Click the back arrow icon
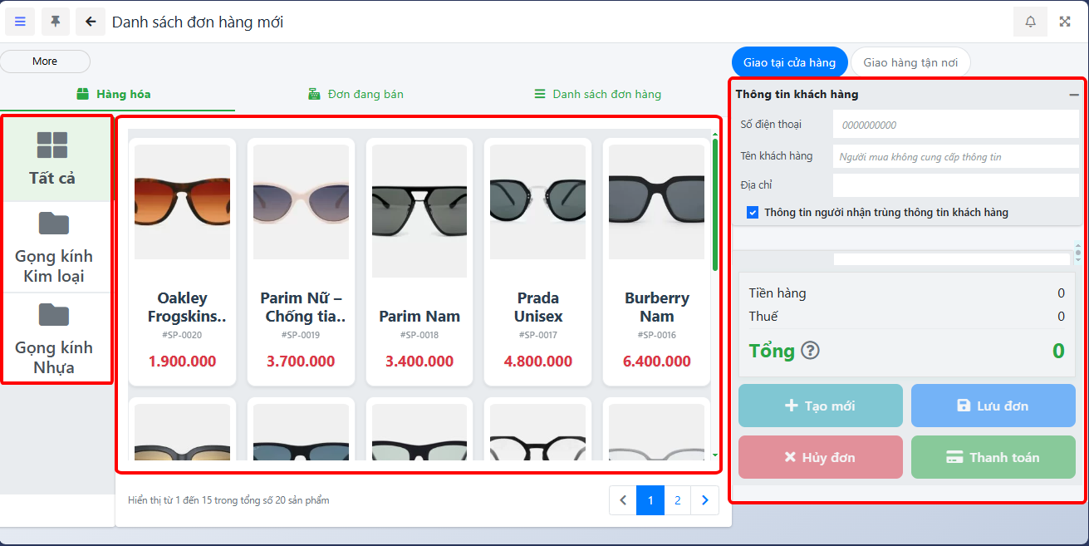 (91, 22)
